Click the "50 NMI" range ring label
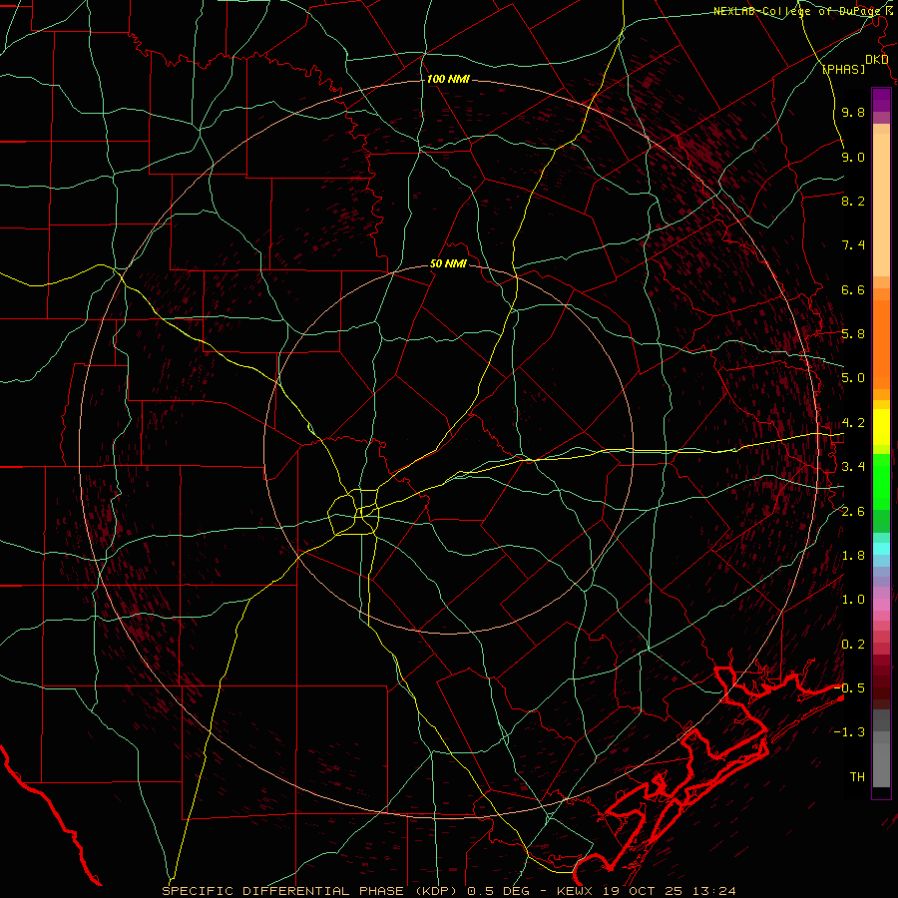Image resolution: width=898 pixels, height=898 pixels. pyautogui.click(x=448, y=263)
